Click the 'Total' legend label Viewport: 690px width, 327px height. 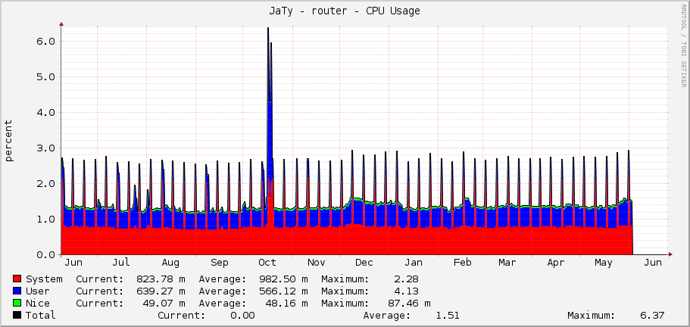tap(41, 315)
